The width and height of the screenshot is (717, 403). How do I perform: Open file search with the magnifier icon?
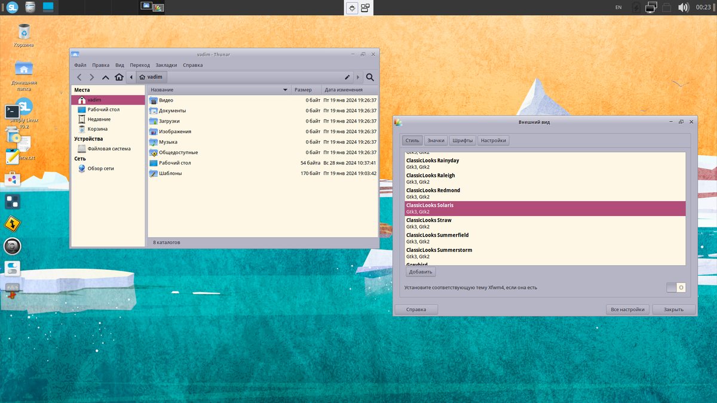(370, 77)
